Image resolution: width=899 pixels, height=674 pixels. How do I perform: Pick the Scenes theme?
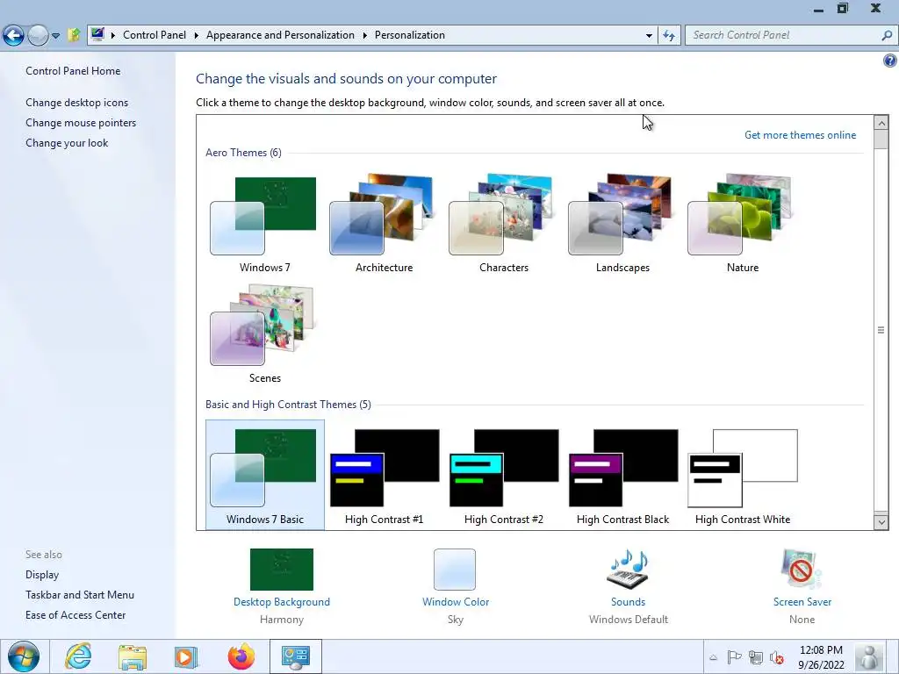[x=264, y=334]
